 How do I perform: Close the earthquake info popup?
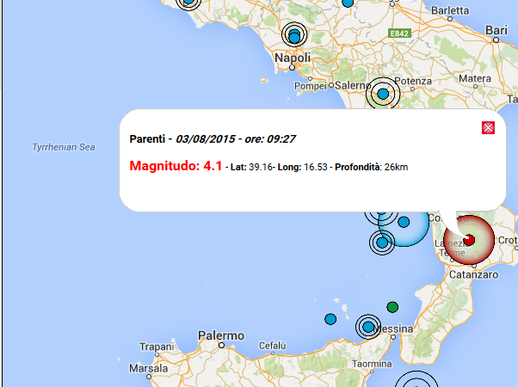488,128
